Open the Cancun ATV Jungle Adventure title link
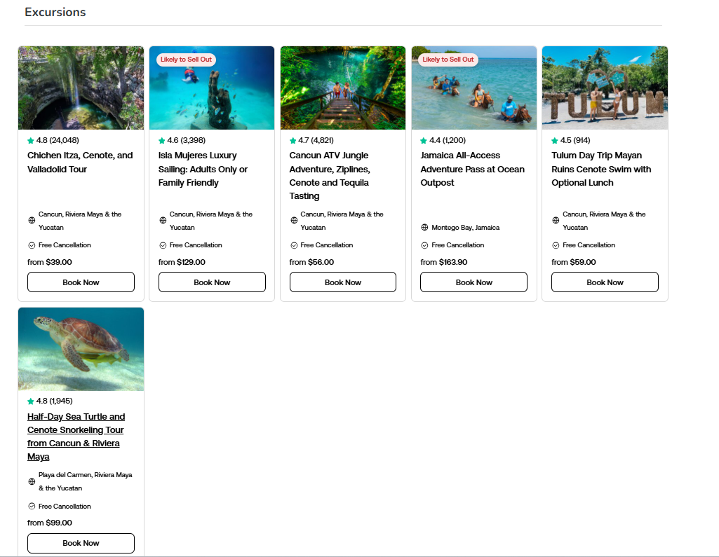This screenshot has width=719, height=557. (x=329, y=175)
